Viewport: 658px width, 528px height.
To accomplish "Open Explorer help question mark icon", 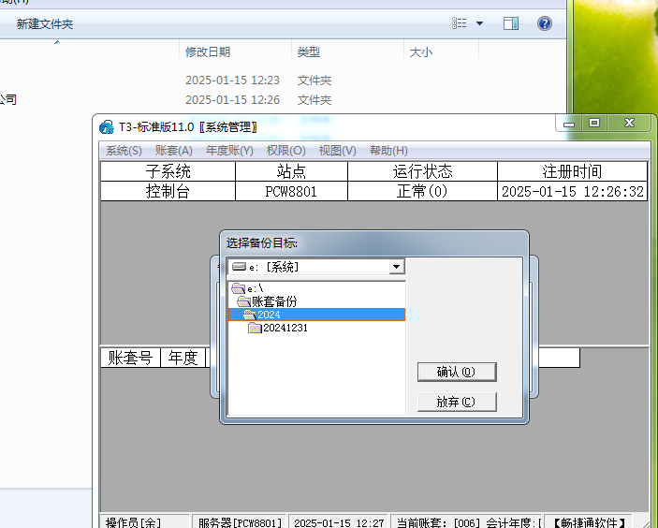I will [x=544, y=23].
